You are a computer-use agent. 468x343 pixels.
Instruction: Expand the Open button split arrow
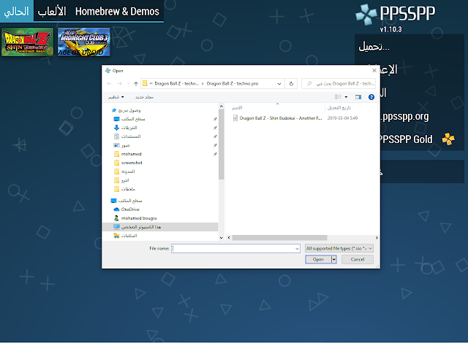click(334, 259)
